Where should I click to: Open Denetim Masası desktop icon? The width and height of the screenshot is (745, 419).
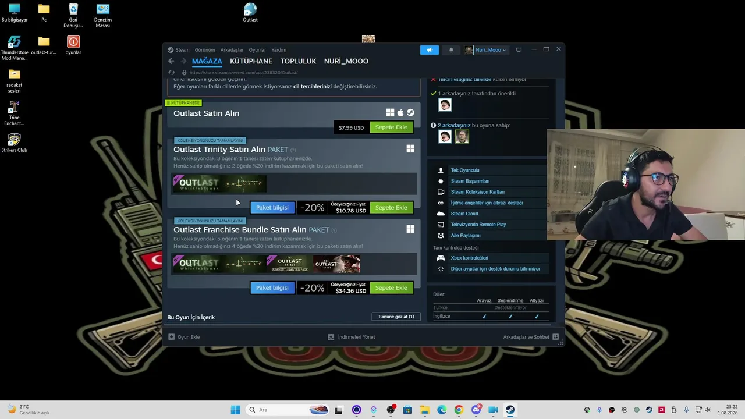(x=103, y=16)
